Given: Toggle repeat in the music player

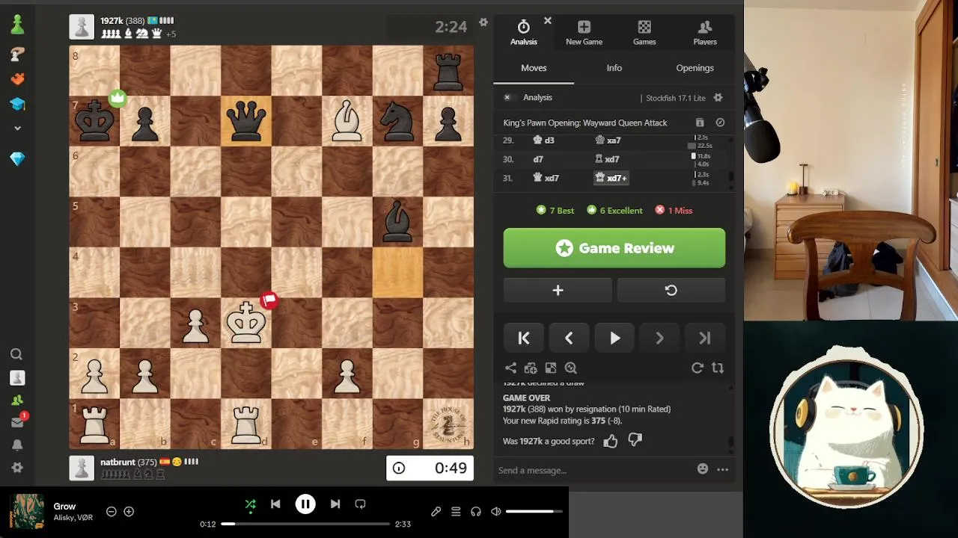Looking at the screenshot, I should 360,504.
